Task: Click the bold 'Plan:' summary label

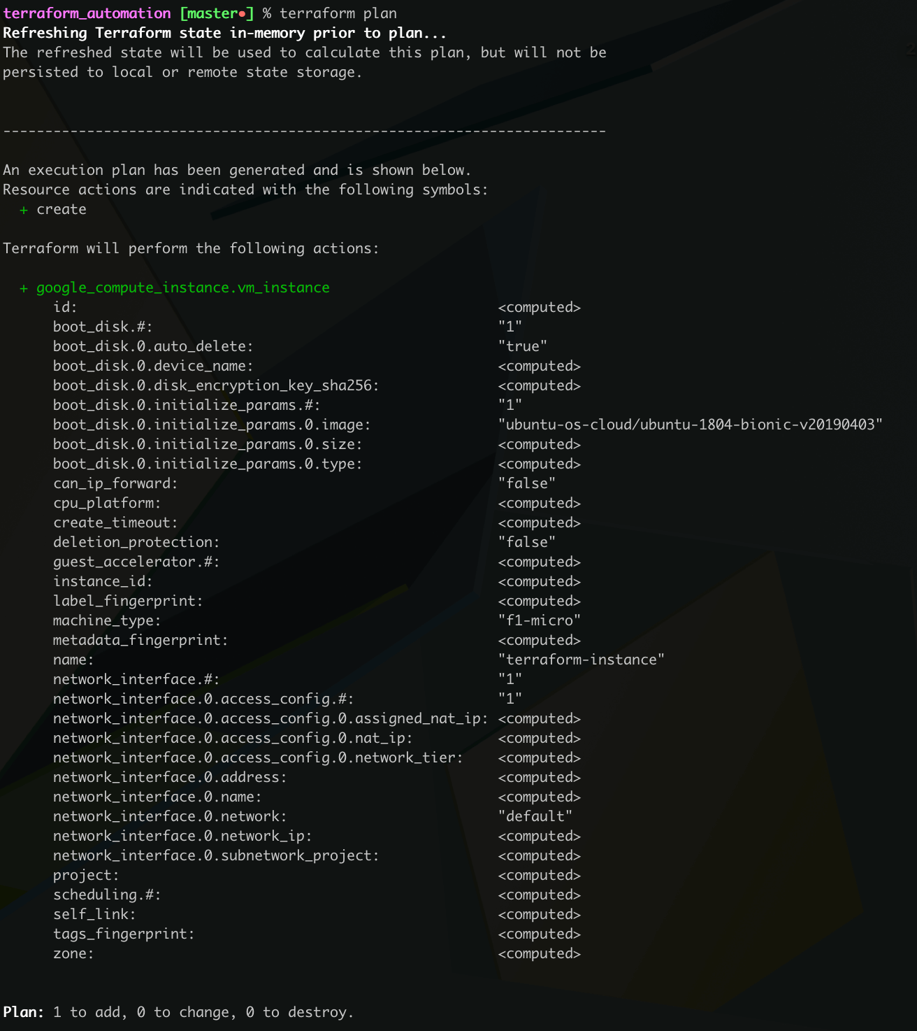Action: [24, 1012]
